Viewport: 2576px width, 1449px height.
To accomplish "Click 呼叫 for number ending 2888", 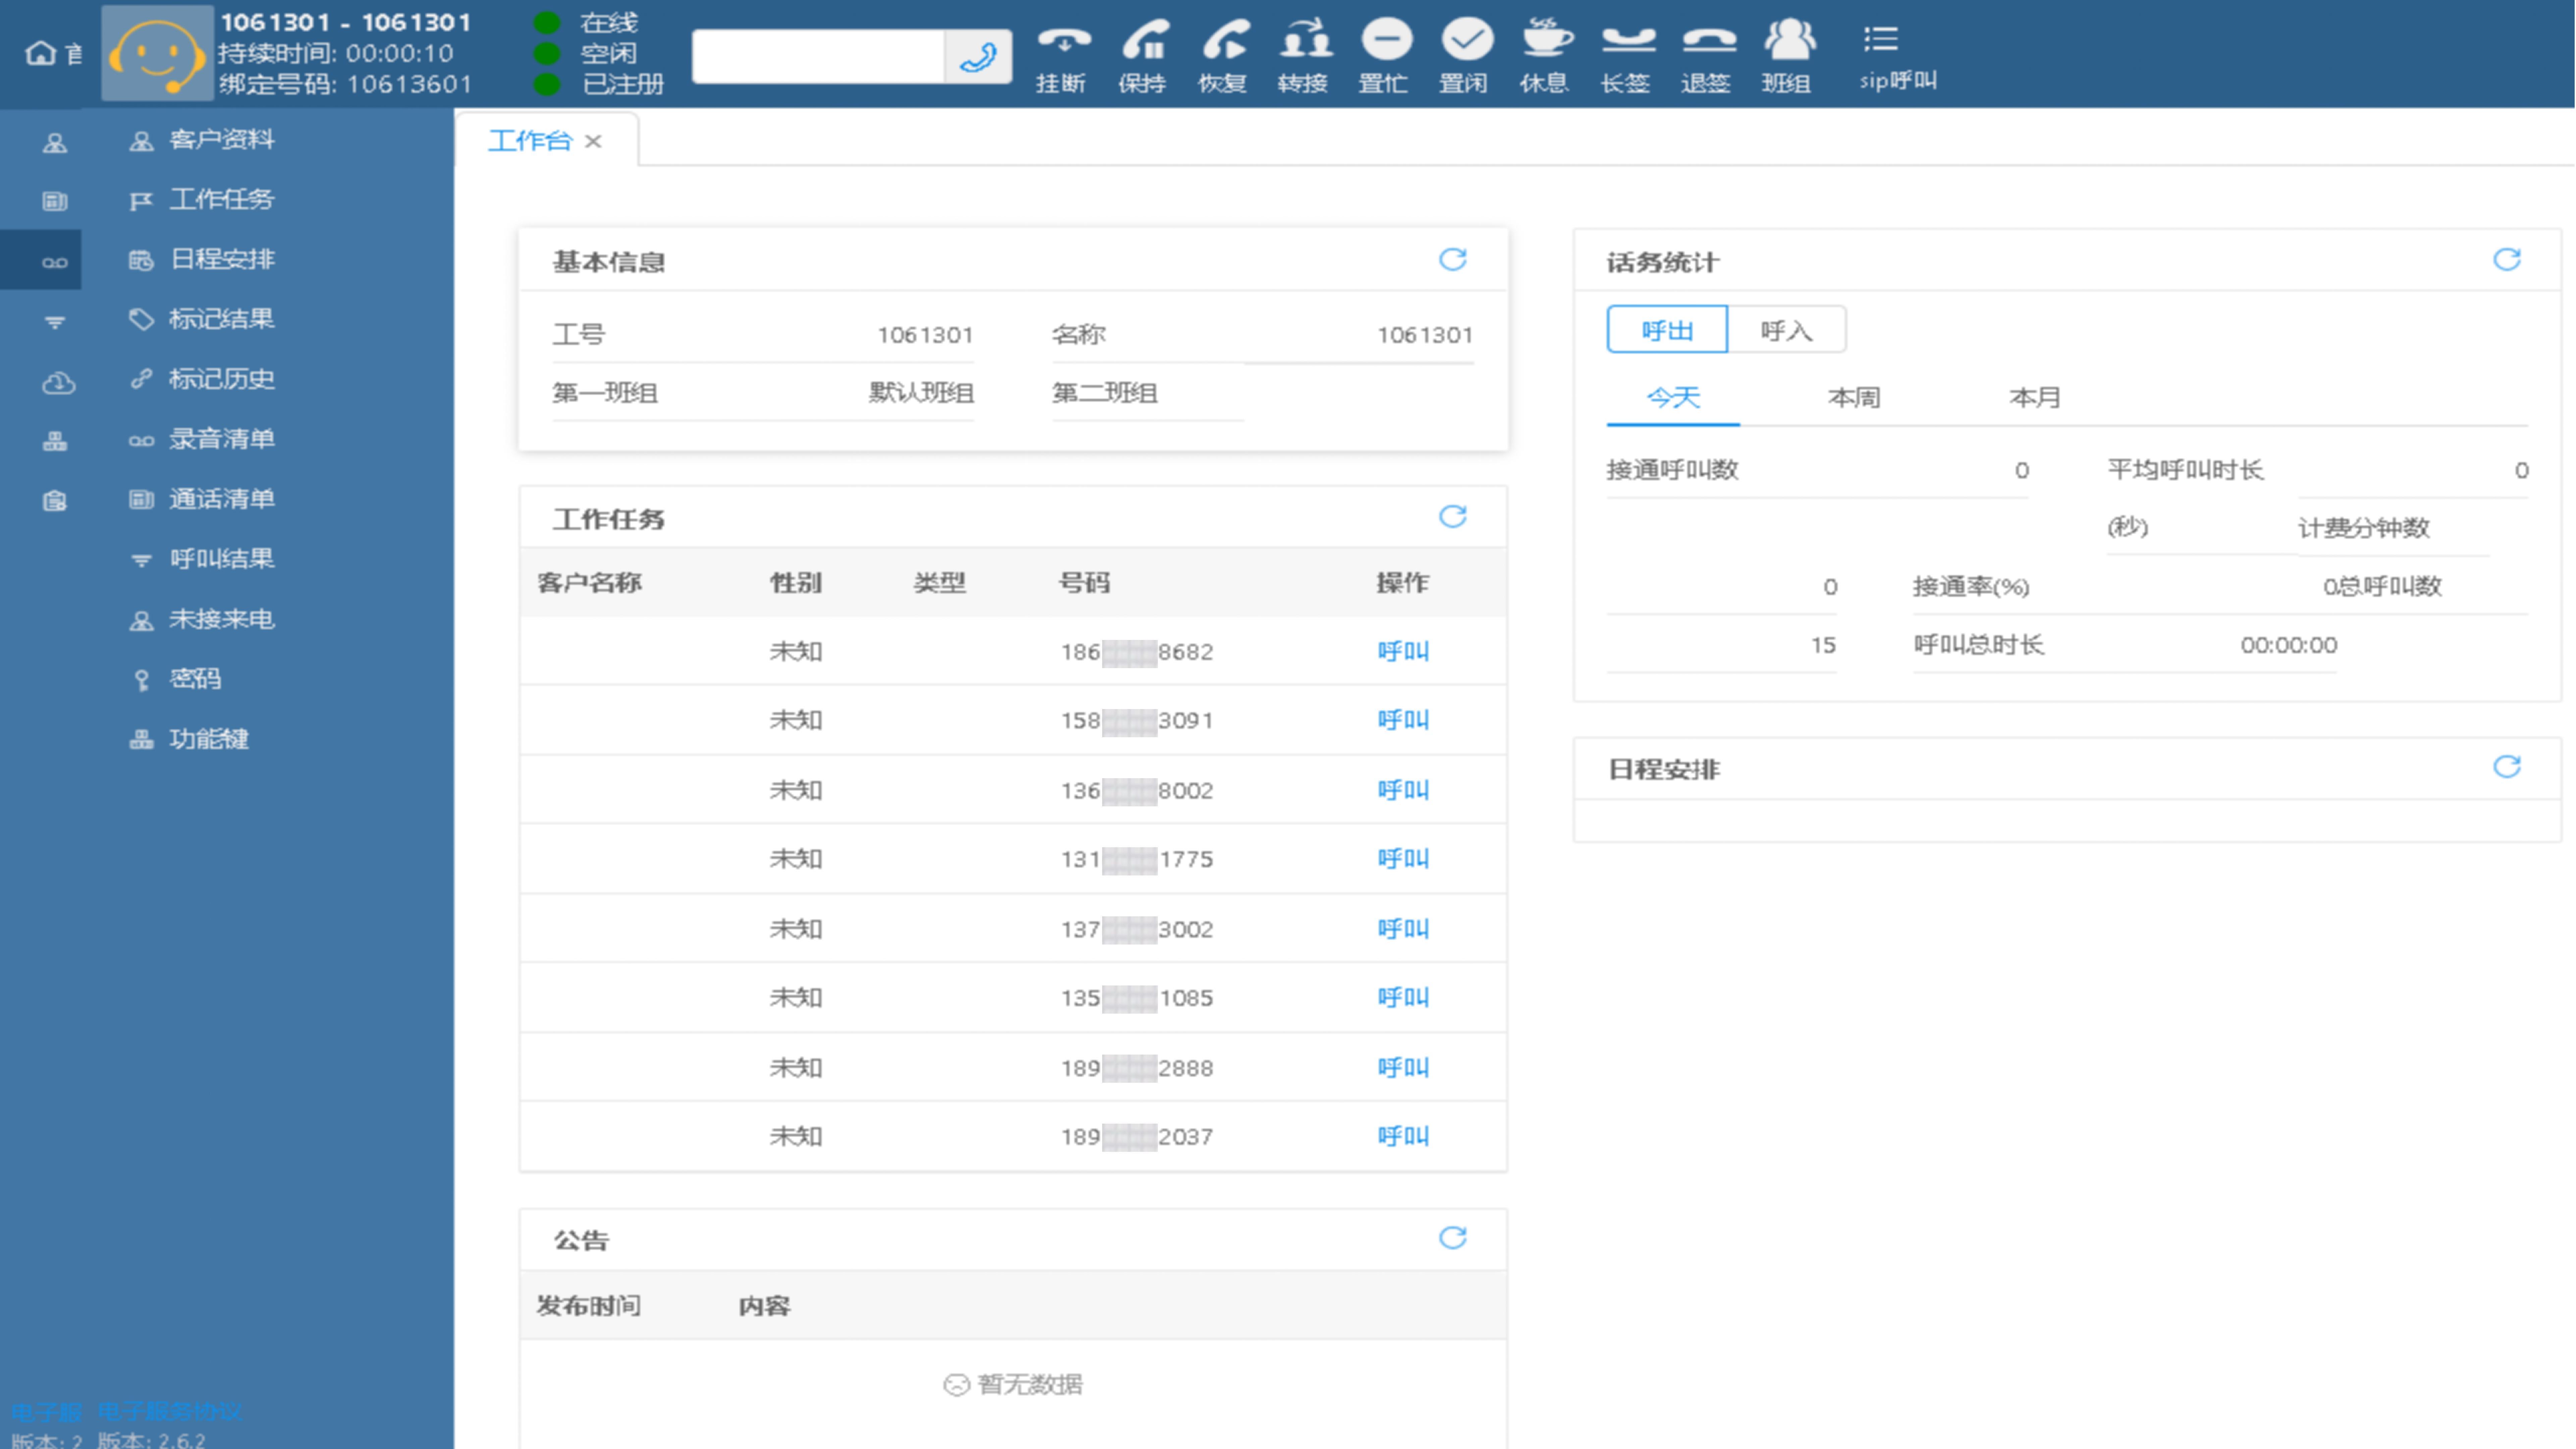I will tap(1403, 1068).
